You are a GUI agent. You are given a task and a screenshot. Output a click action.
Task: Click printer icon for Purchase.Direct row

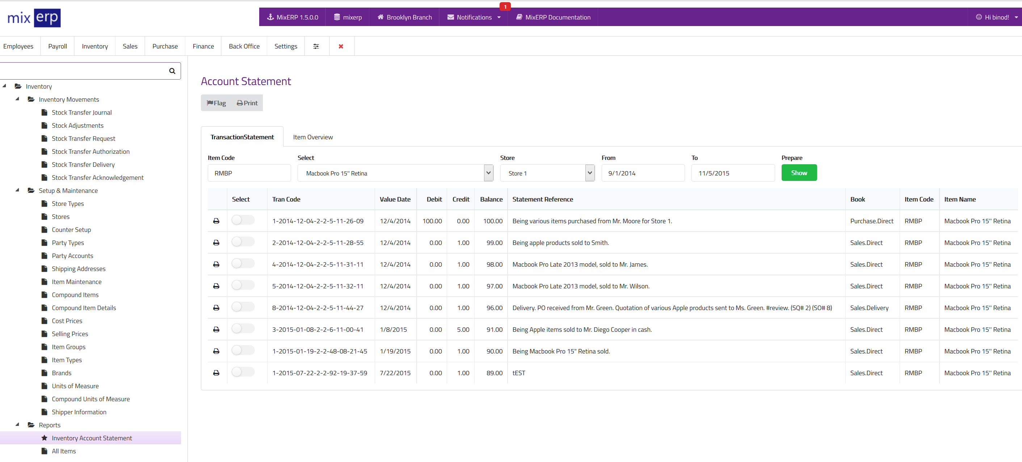(216, 221)
